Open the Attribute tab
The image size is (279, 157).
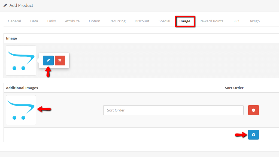click(72, 21)
